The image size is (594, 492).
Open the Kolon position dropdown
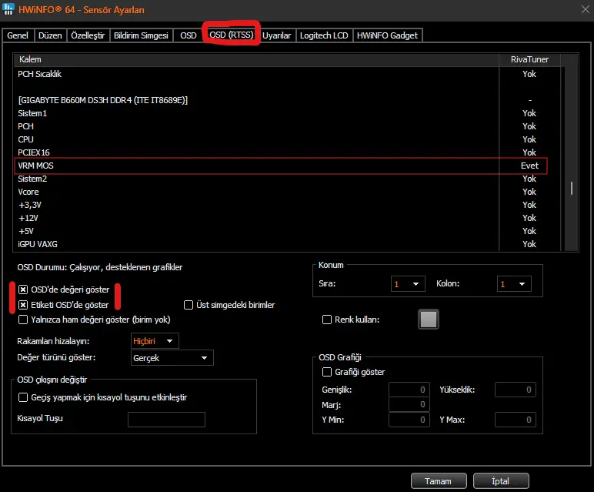click(514, 284)
